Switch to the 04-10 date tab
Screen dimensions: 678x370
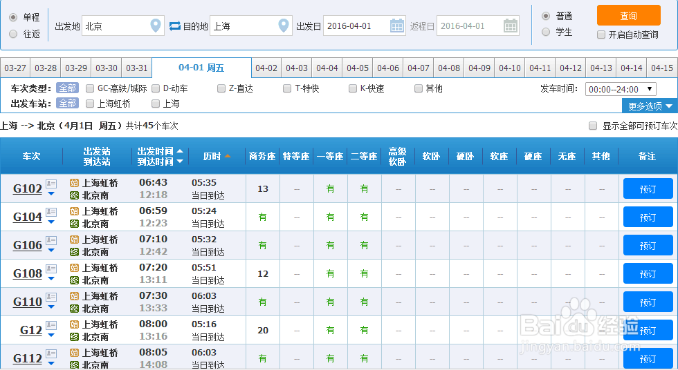click(x=510, y=68)
